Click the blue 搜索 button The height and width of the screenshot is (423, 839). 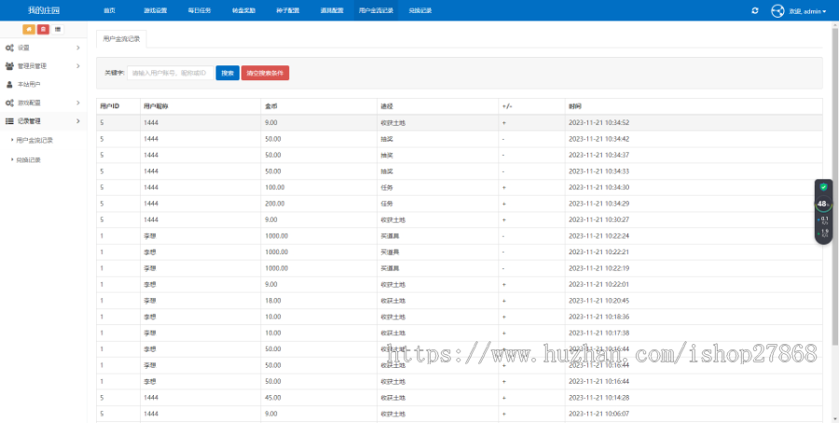pyautogui.click(x=227, y=74)
